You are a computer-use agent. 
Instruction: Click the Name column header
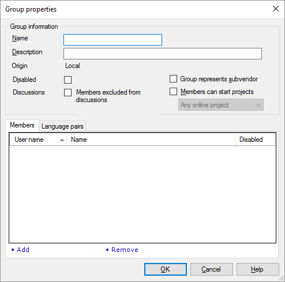coord(151,140)
